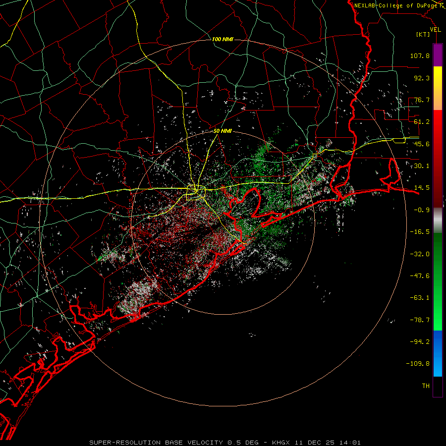Click the 14.5 legend value
This screenshot has height=446, width=446.
coord(422,188)
